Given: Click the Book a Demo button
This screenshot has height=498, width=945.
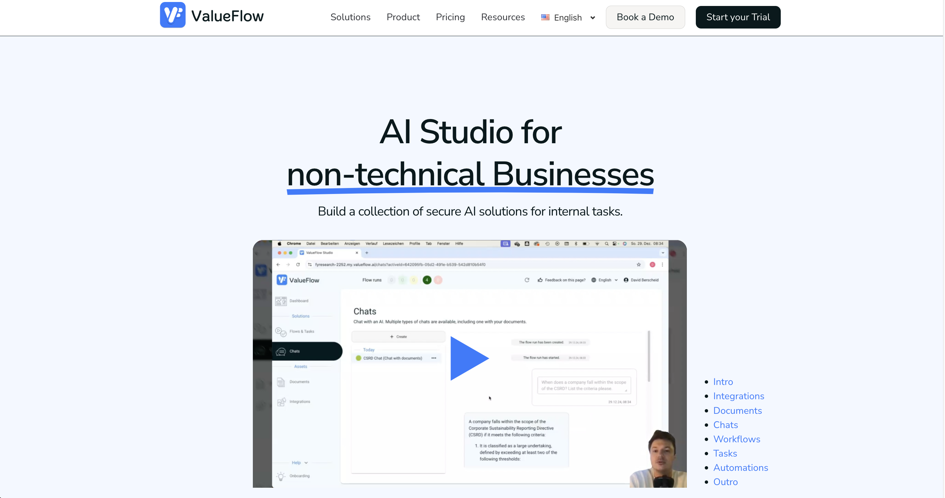Looking at the screenshot, I should pyautogui.click(x=645, y=17).
